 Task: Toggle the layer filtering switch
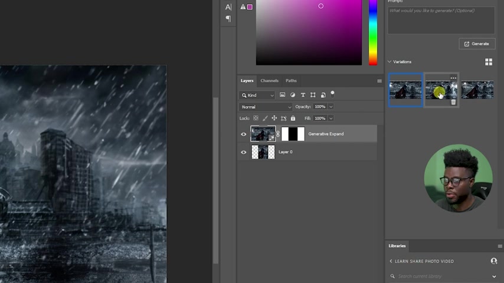pos(332,94)
